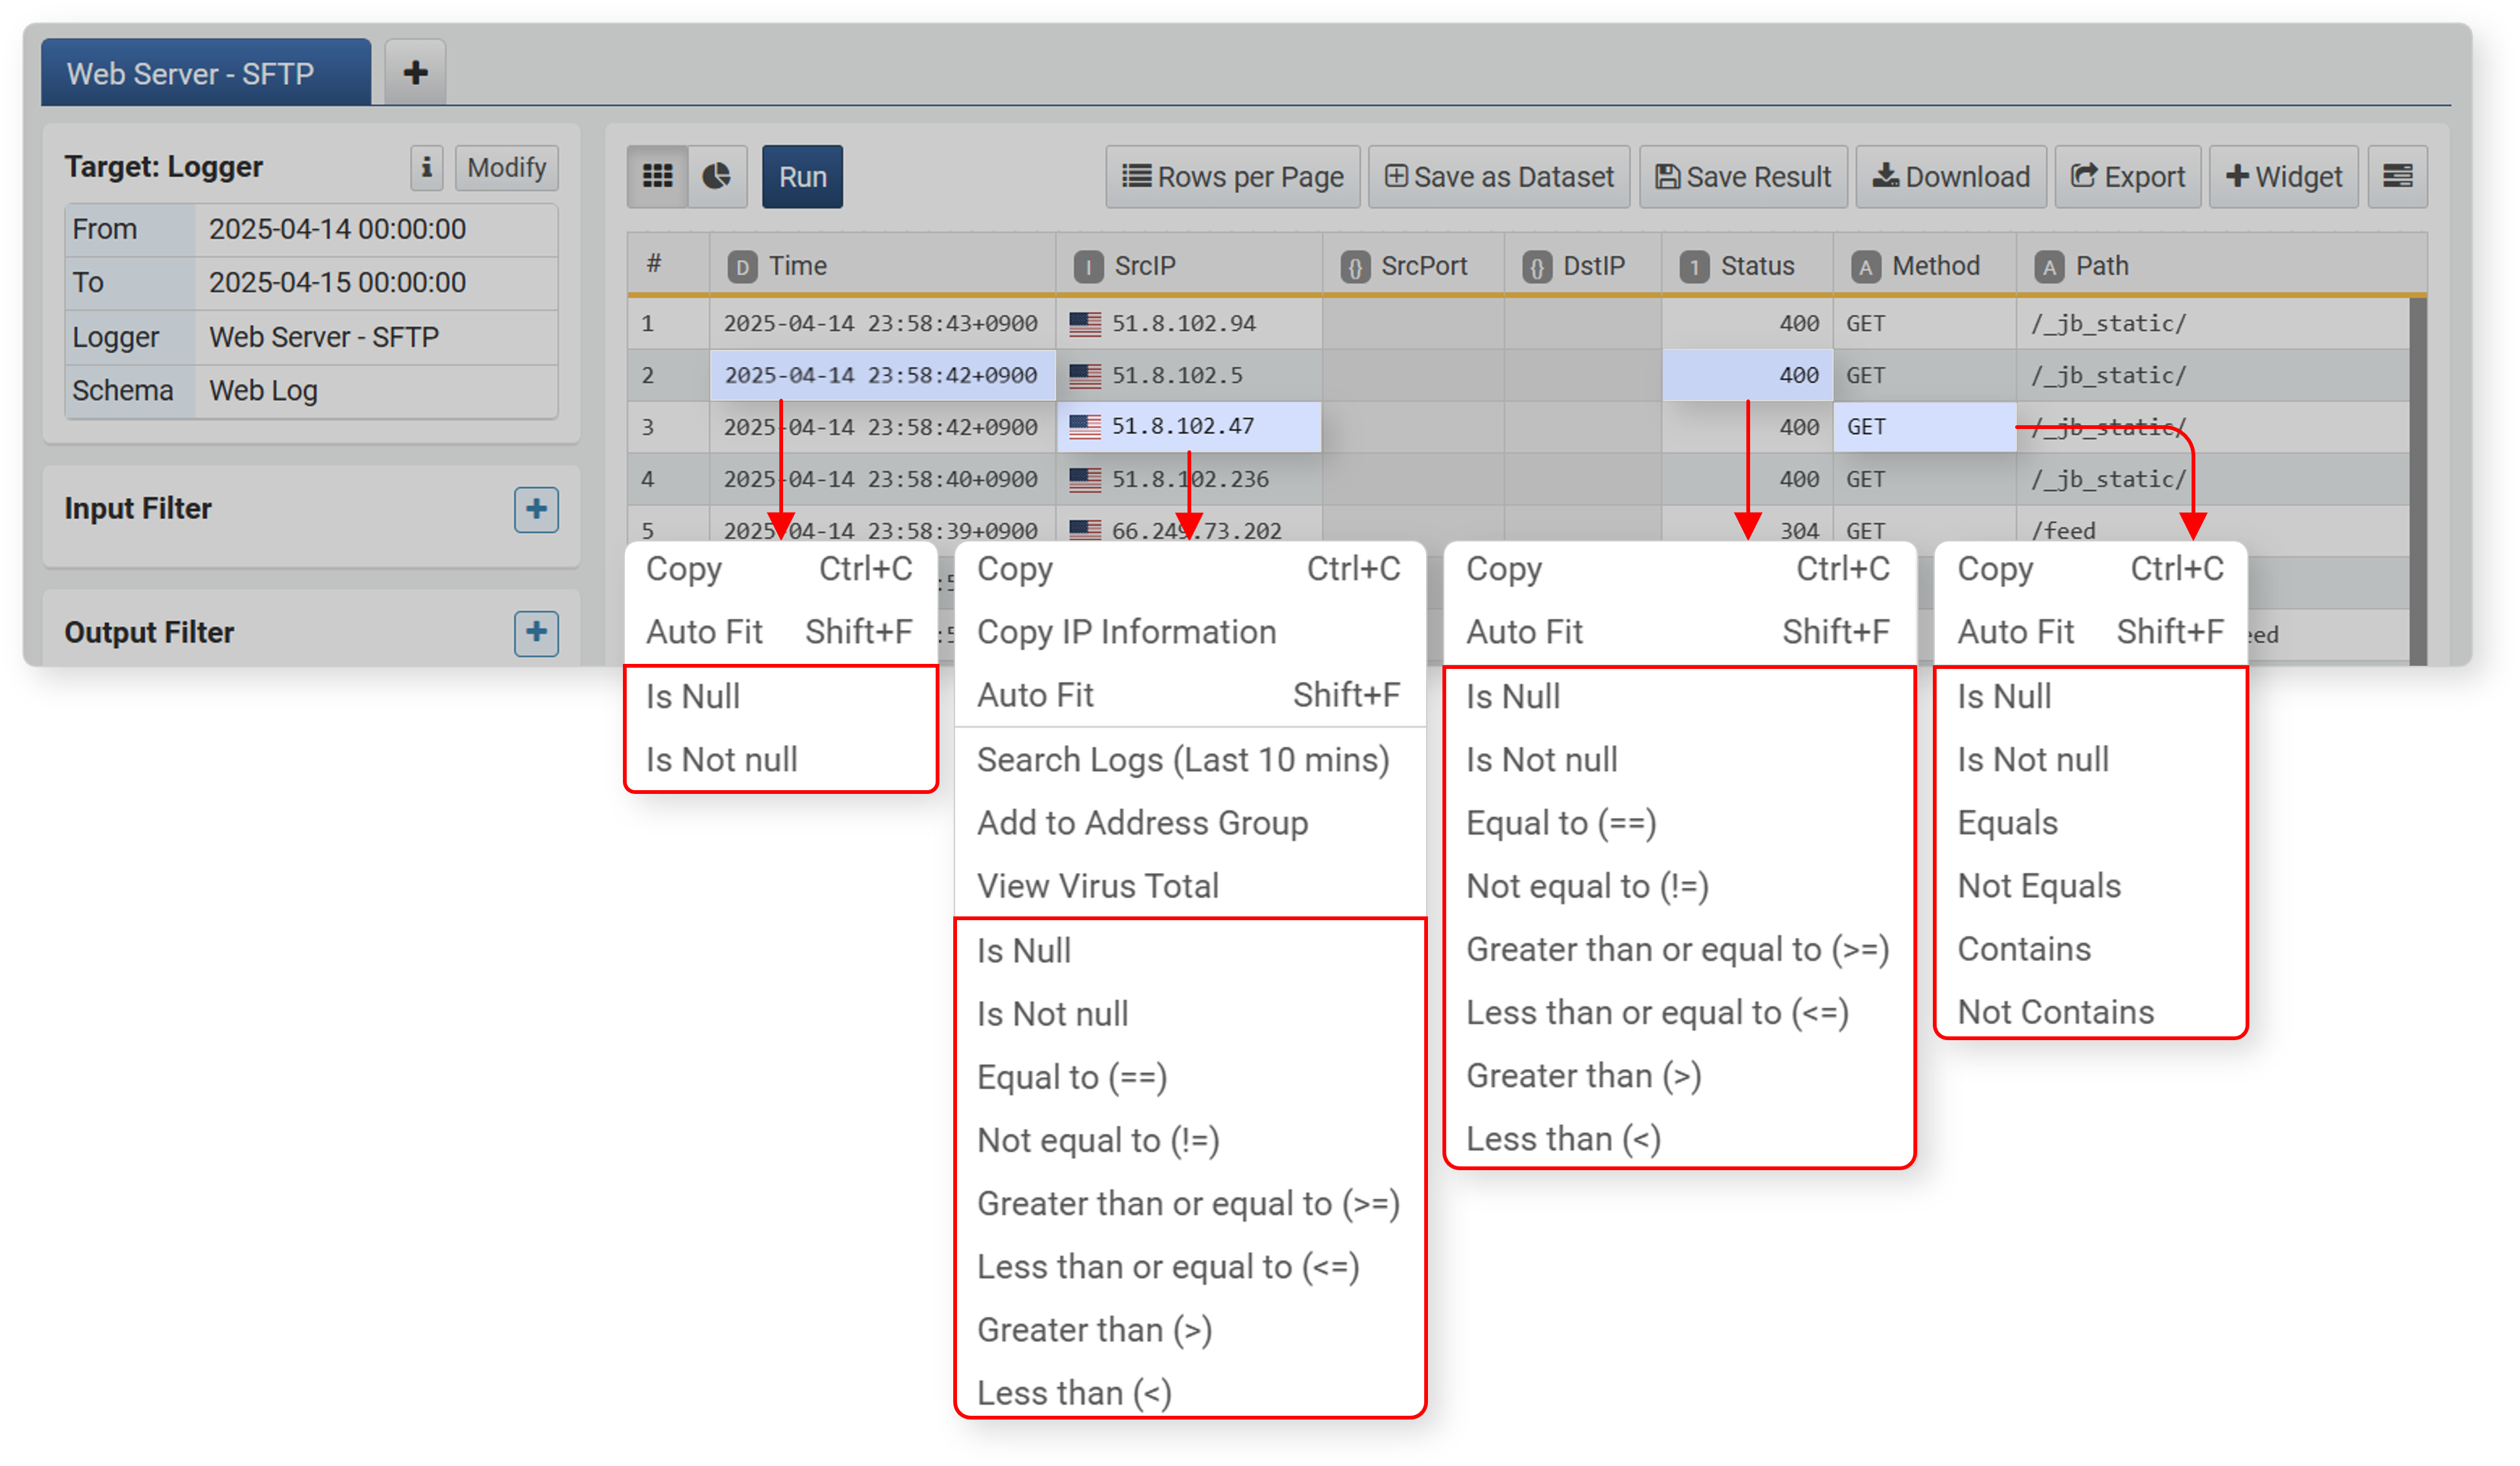Select the Web Server - SFTP tab

pyautogui.click(x=205, y=72)
